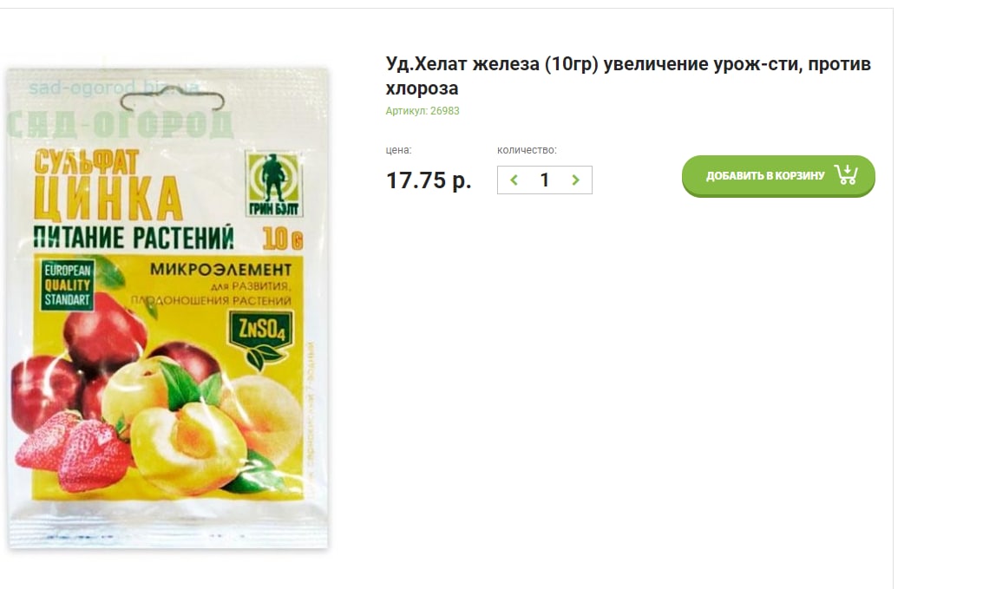Click the цена: label
Viewport: 996px width, 589px height.
point(398,150)
